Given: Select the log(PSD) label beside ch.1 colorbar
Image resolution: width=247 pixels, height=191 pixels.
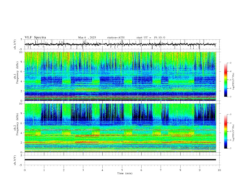Looking at the screenshot, I should point(234,81).
